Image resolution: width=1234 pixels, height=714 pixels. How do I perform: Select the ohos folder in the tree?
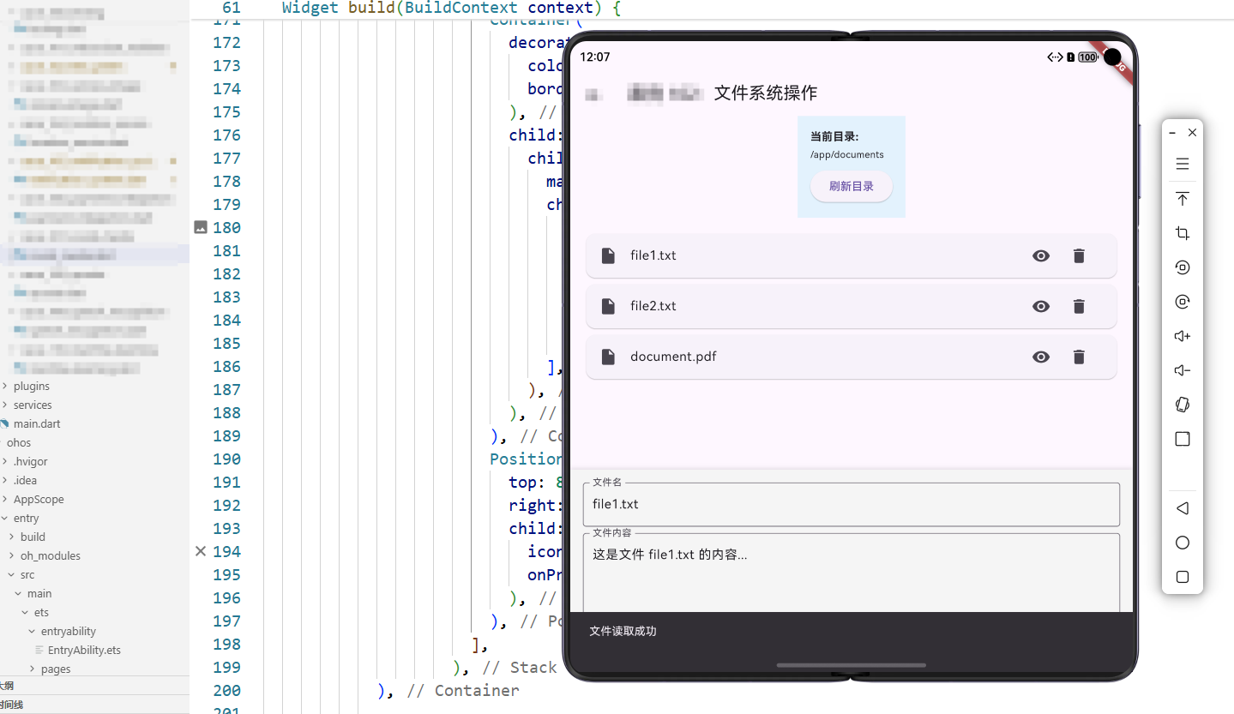(19, 442)
